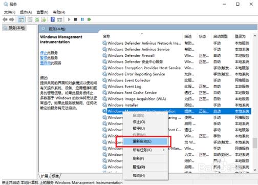
Task: Click gear icon beside Windows Font Cache Service
Action: coord(104,92)
